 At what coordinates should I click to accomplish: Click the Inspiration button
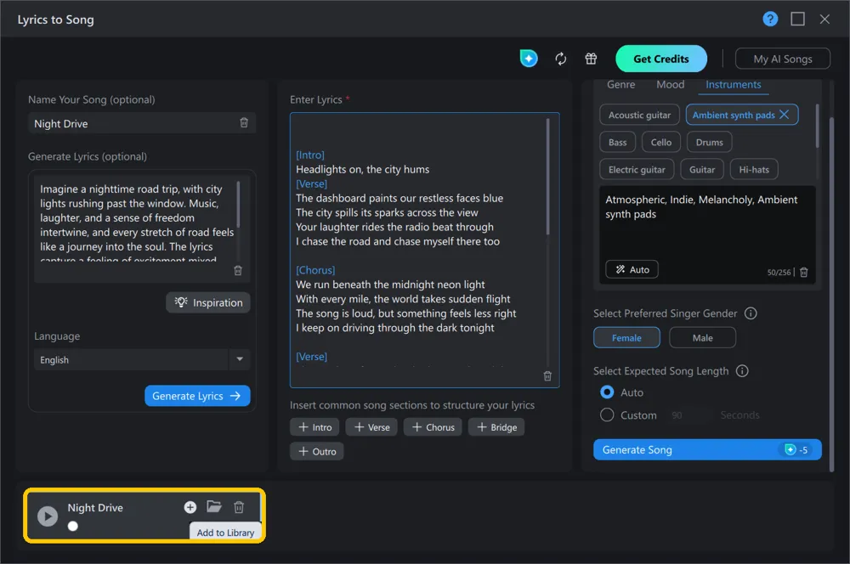[208, 302]
